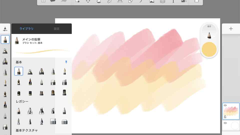Open the yellow color puck

pyautogui.click(x=209, y=49)
